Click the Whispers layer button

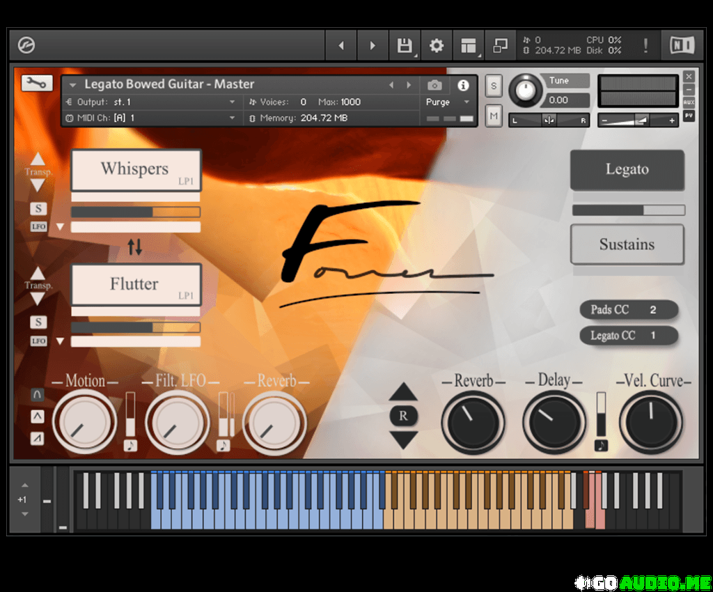(136, 169)
